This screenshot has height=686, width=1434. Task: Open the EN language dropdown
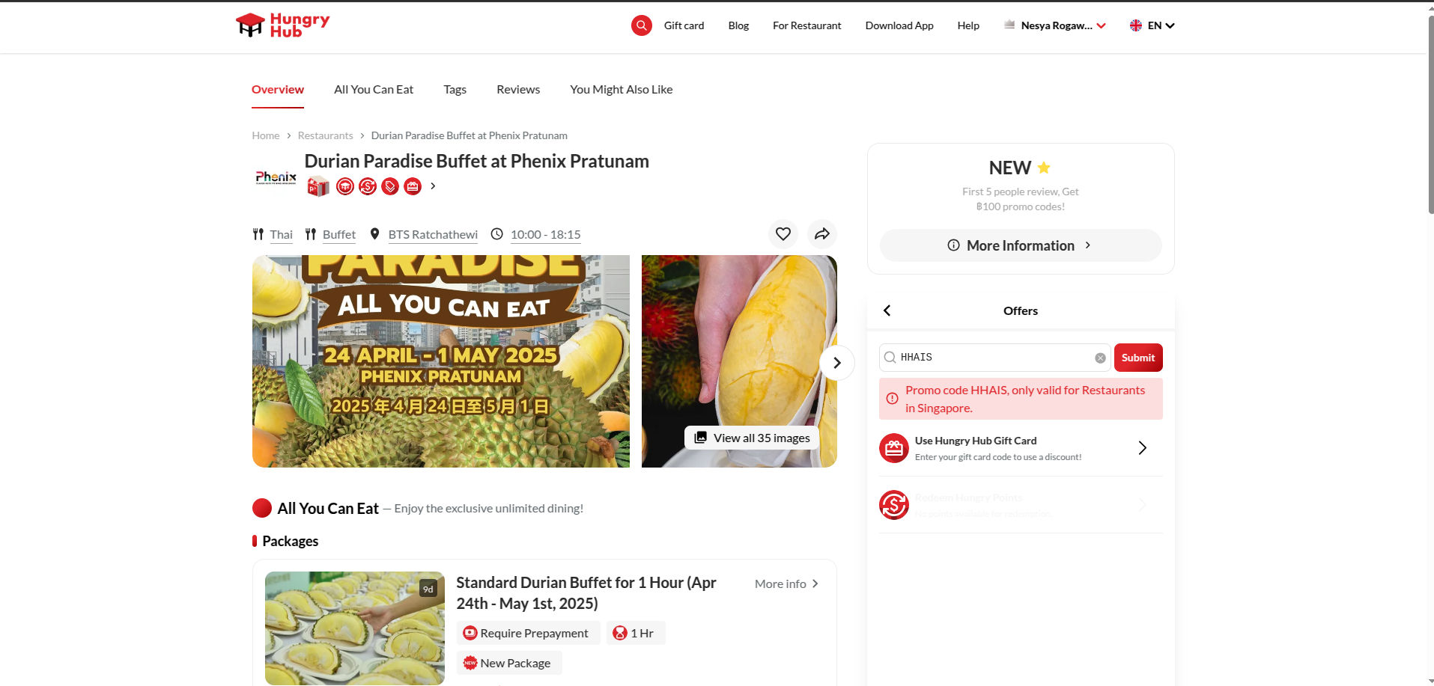pyautogui.click(x=1153, y=25)
